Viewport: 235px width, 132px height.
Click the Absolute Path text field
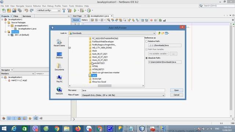pyautogui.click(x=165, y=62)
